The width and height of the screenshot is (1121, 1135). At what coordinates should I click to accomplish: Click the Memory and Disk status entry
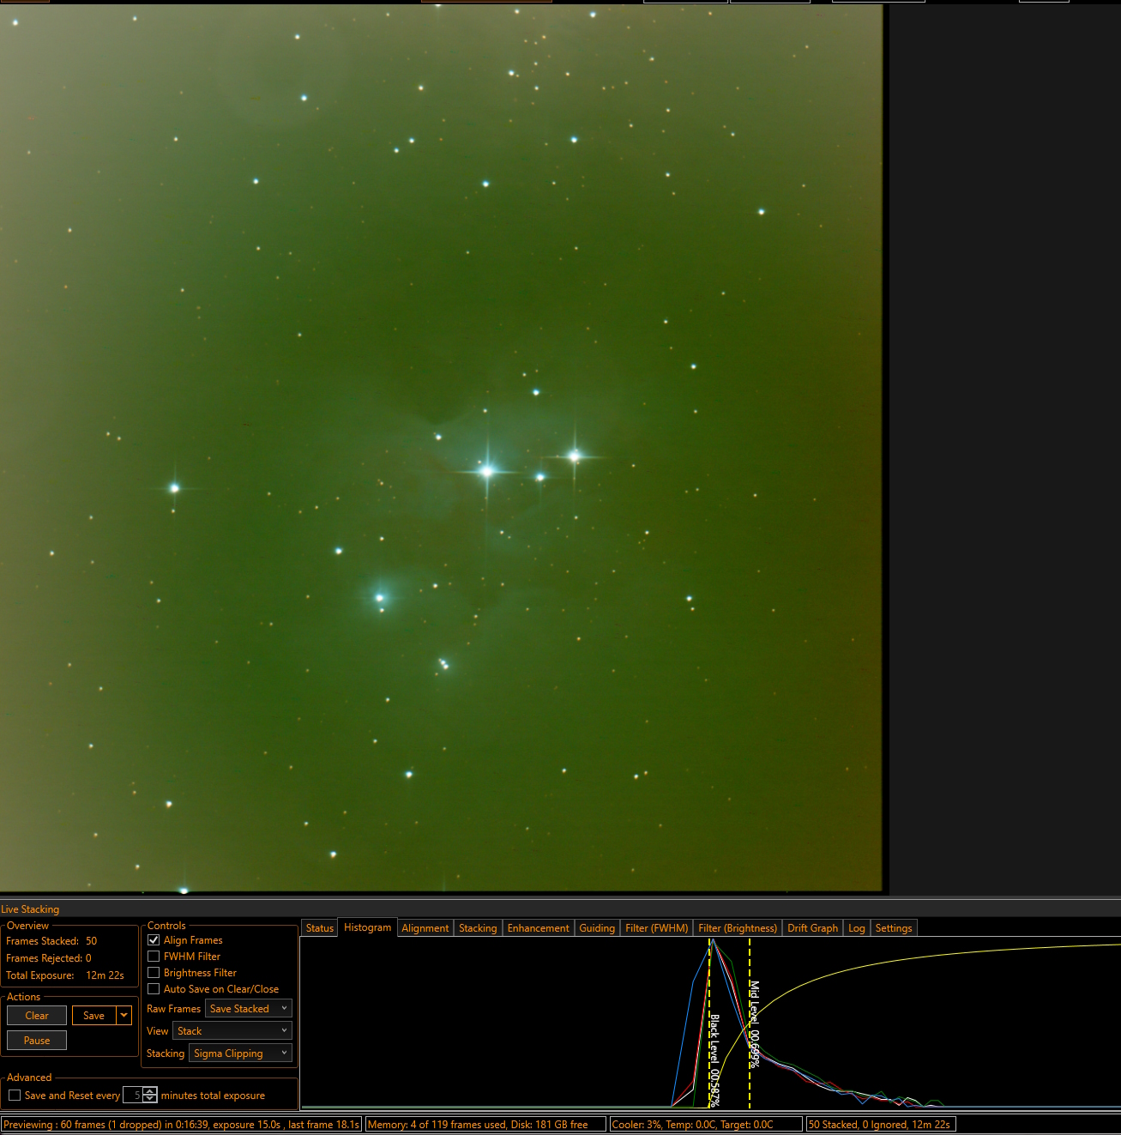pyautogui.click(x=485, y=1125)
